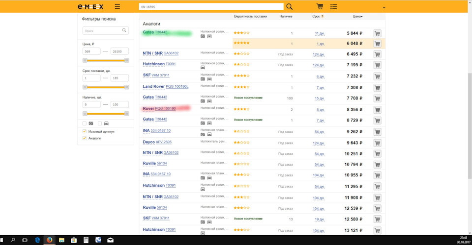Toggle the photo-only filter checkbox
472x245 pixels.
click(x=84, y=123)
